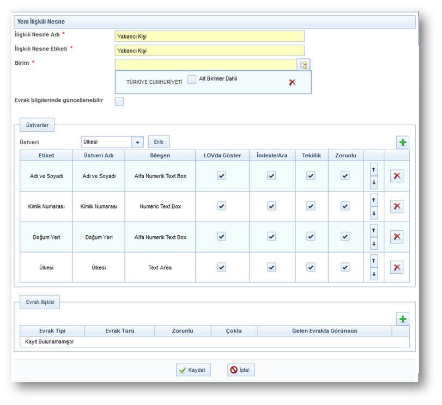Move Adı ve Soyadı row up
The height and width of the screenshot is (405, 442).
(x=374, y=169)
